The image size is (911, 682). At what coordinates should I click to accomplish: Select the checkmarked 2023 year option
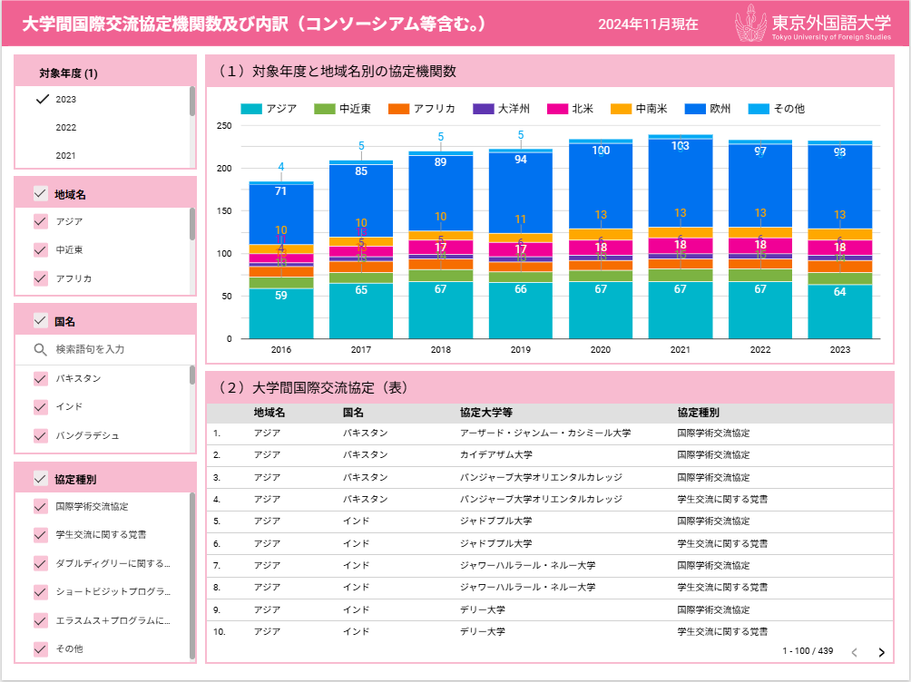point(65,99)
